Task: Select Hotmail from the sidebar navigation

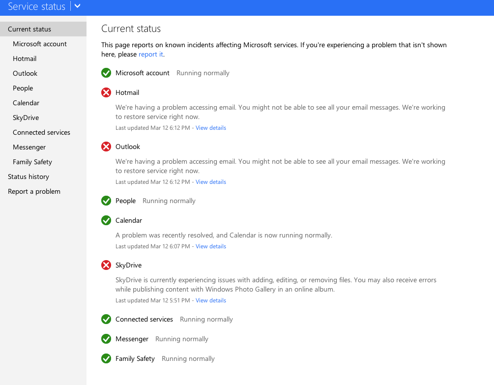Action: [x=25, y=59]
